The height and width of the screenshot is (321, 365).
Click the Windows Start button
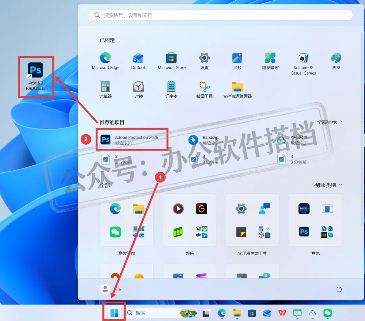click(114, 313)
